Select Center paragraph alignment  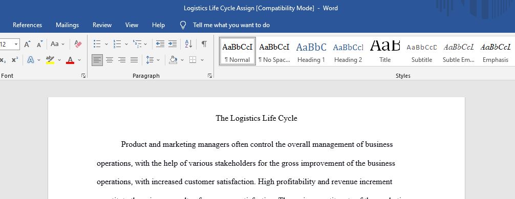pyautogui.click(x=110, y=60)
